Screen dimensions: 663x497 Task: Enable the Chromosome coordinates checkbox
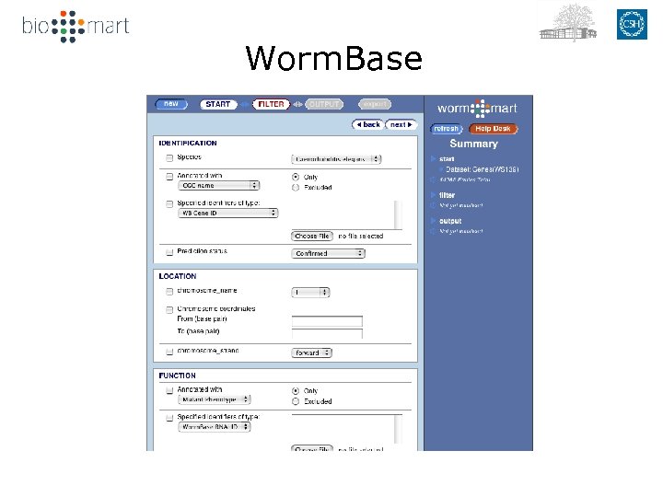[x=169, y=309]
